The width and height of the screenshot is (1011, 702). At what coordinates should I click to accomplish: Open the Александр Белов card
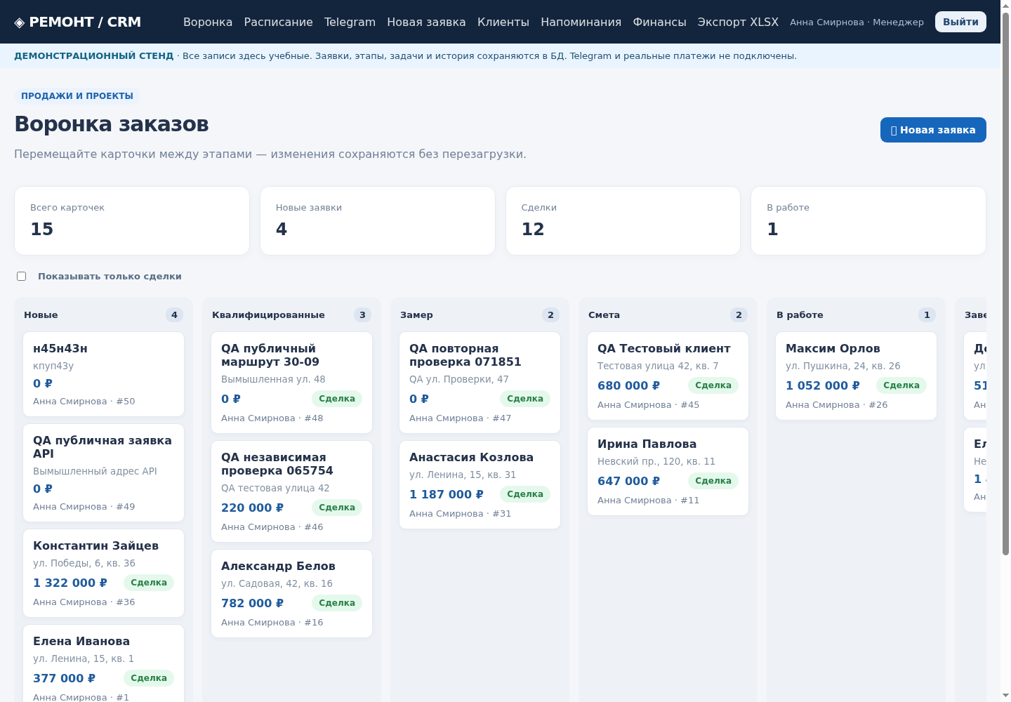(x=292, y=594)
